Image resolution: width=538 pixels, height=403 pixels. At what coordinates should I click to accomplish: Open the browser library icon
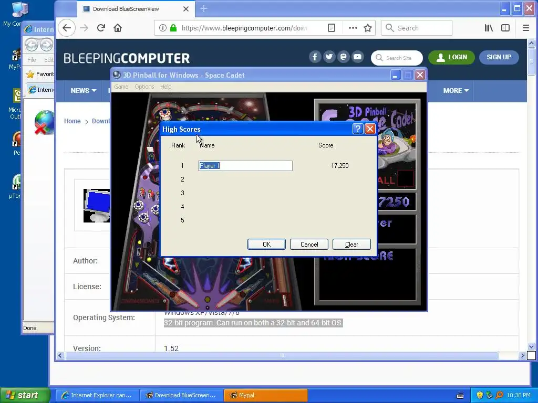[x=489, y=28]
